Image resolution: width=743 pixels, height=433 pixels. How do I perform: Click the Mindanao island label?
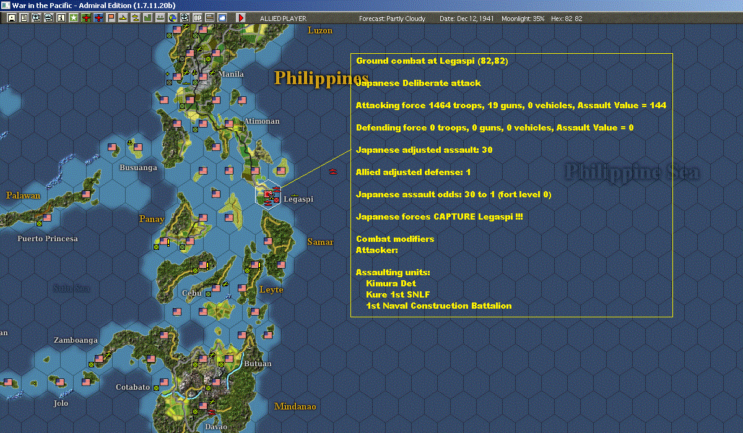pyautogui.click(x=295, y=406)
